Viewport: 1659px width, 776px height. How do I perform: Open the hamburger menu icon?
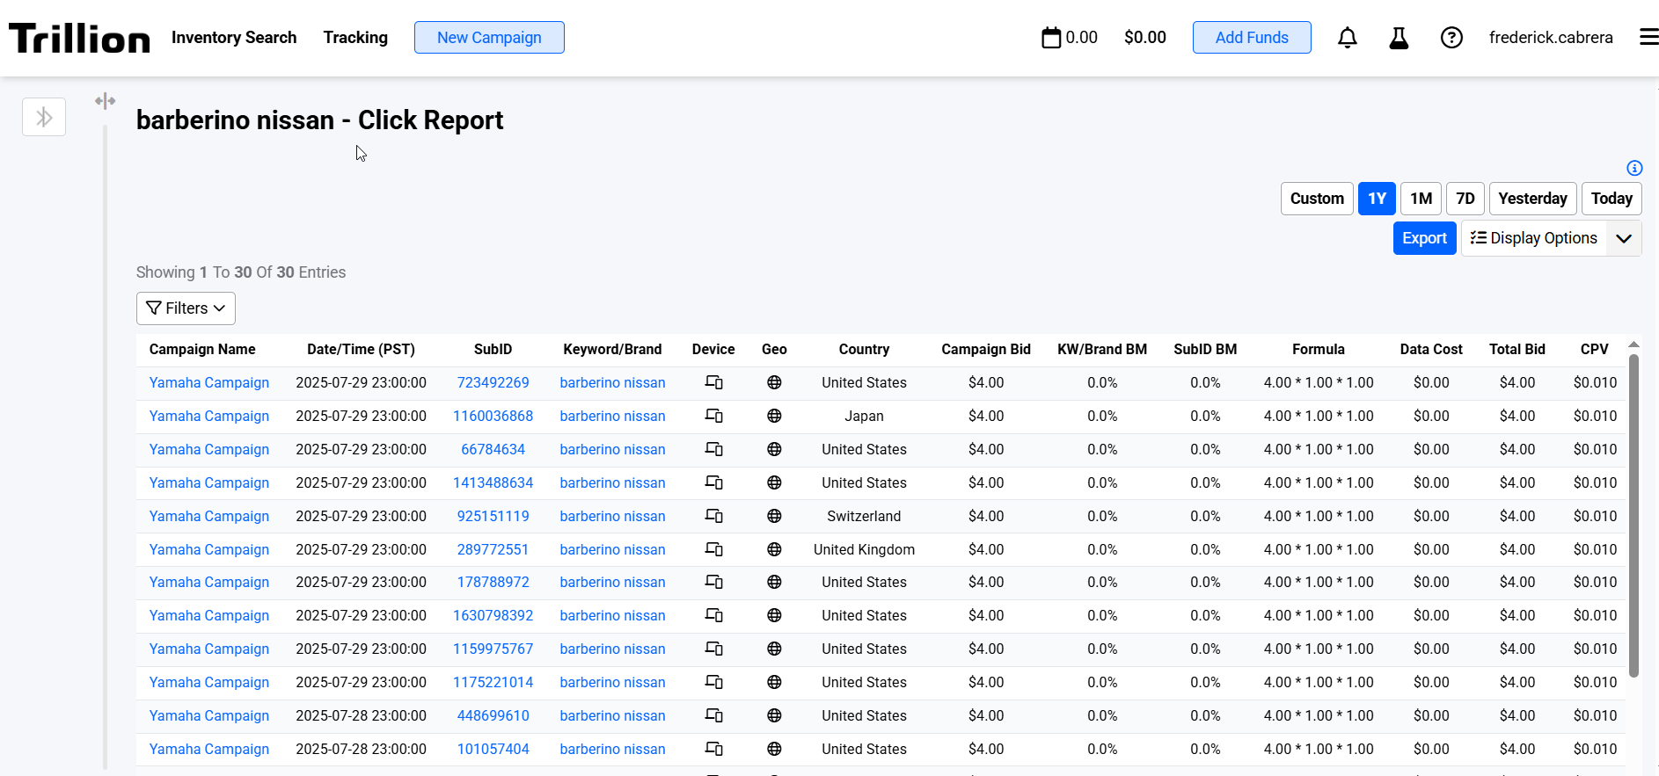click(1648, 37)
